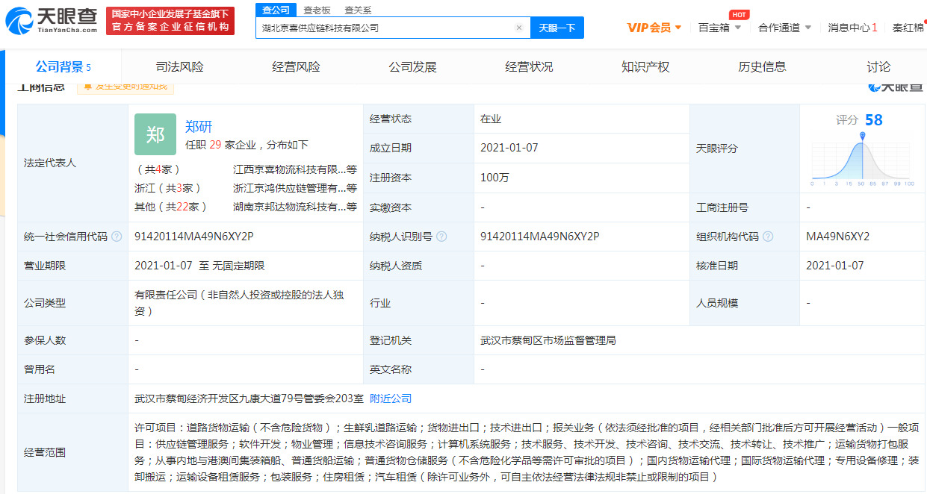The width and height of the screenshot is (927, 494).
Task: Switch to the 经营状况 tab
Action: click(x=529, y=67)
